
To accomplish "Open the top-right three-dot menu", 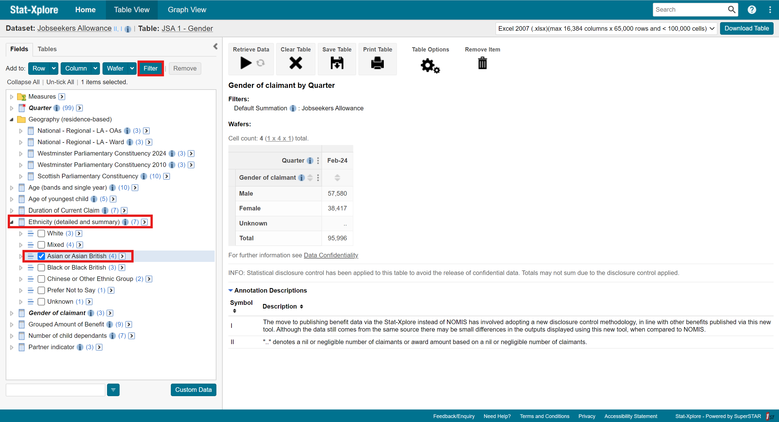I will 770,10.
